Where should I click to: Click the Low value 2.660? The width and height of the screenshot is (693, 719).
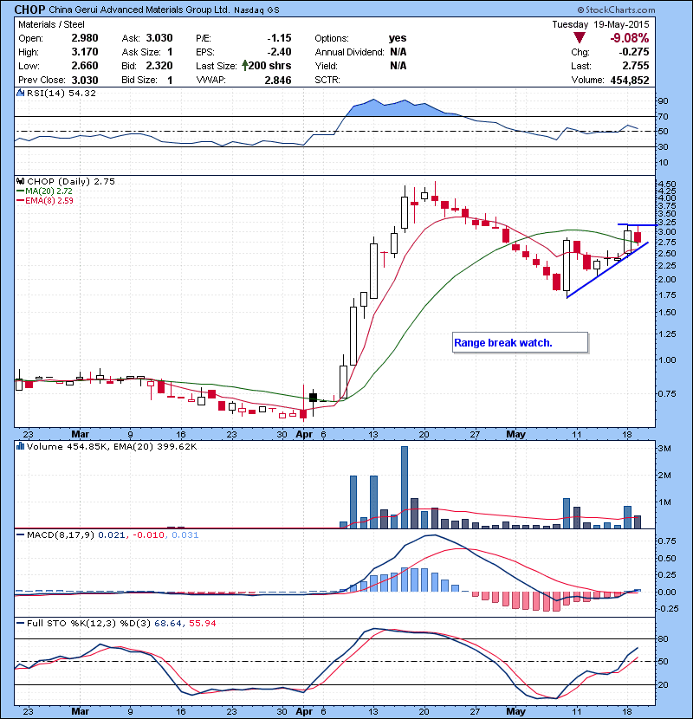point(85,66)
